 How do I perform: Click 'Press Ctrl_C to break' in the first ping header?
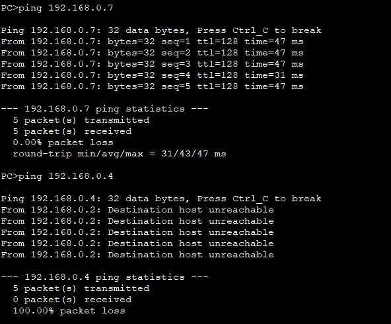coord(260,30)
